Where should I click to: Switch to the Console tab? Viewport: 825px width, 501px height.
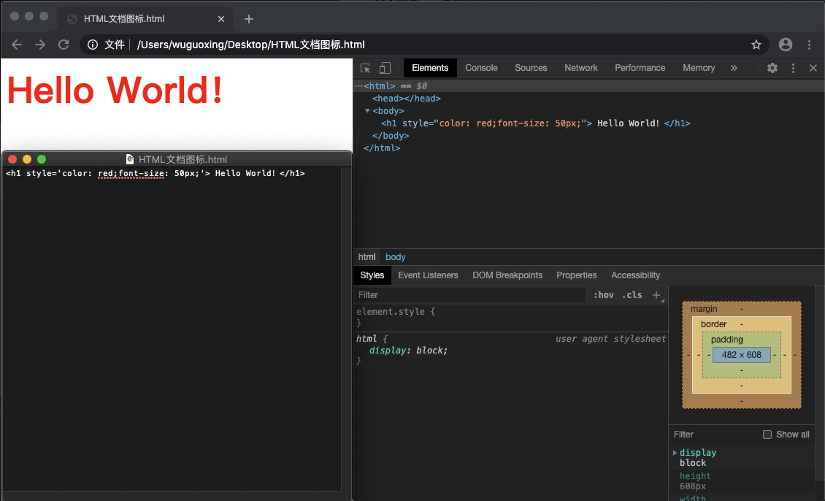(481, 68)
